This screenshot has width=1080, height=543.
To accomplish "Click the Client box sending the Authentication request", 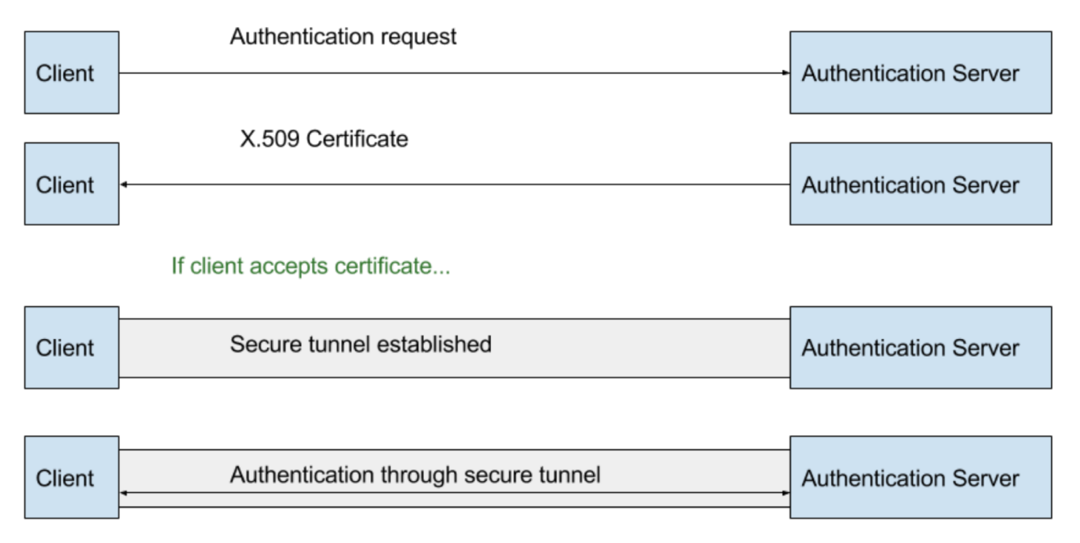I will 71,73.
